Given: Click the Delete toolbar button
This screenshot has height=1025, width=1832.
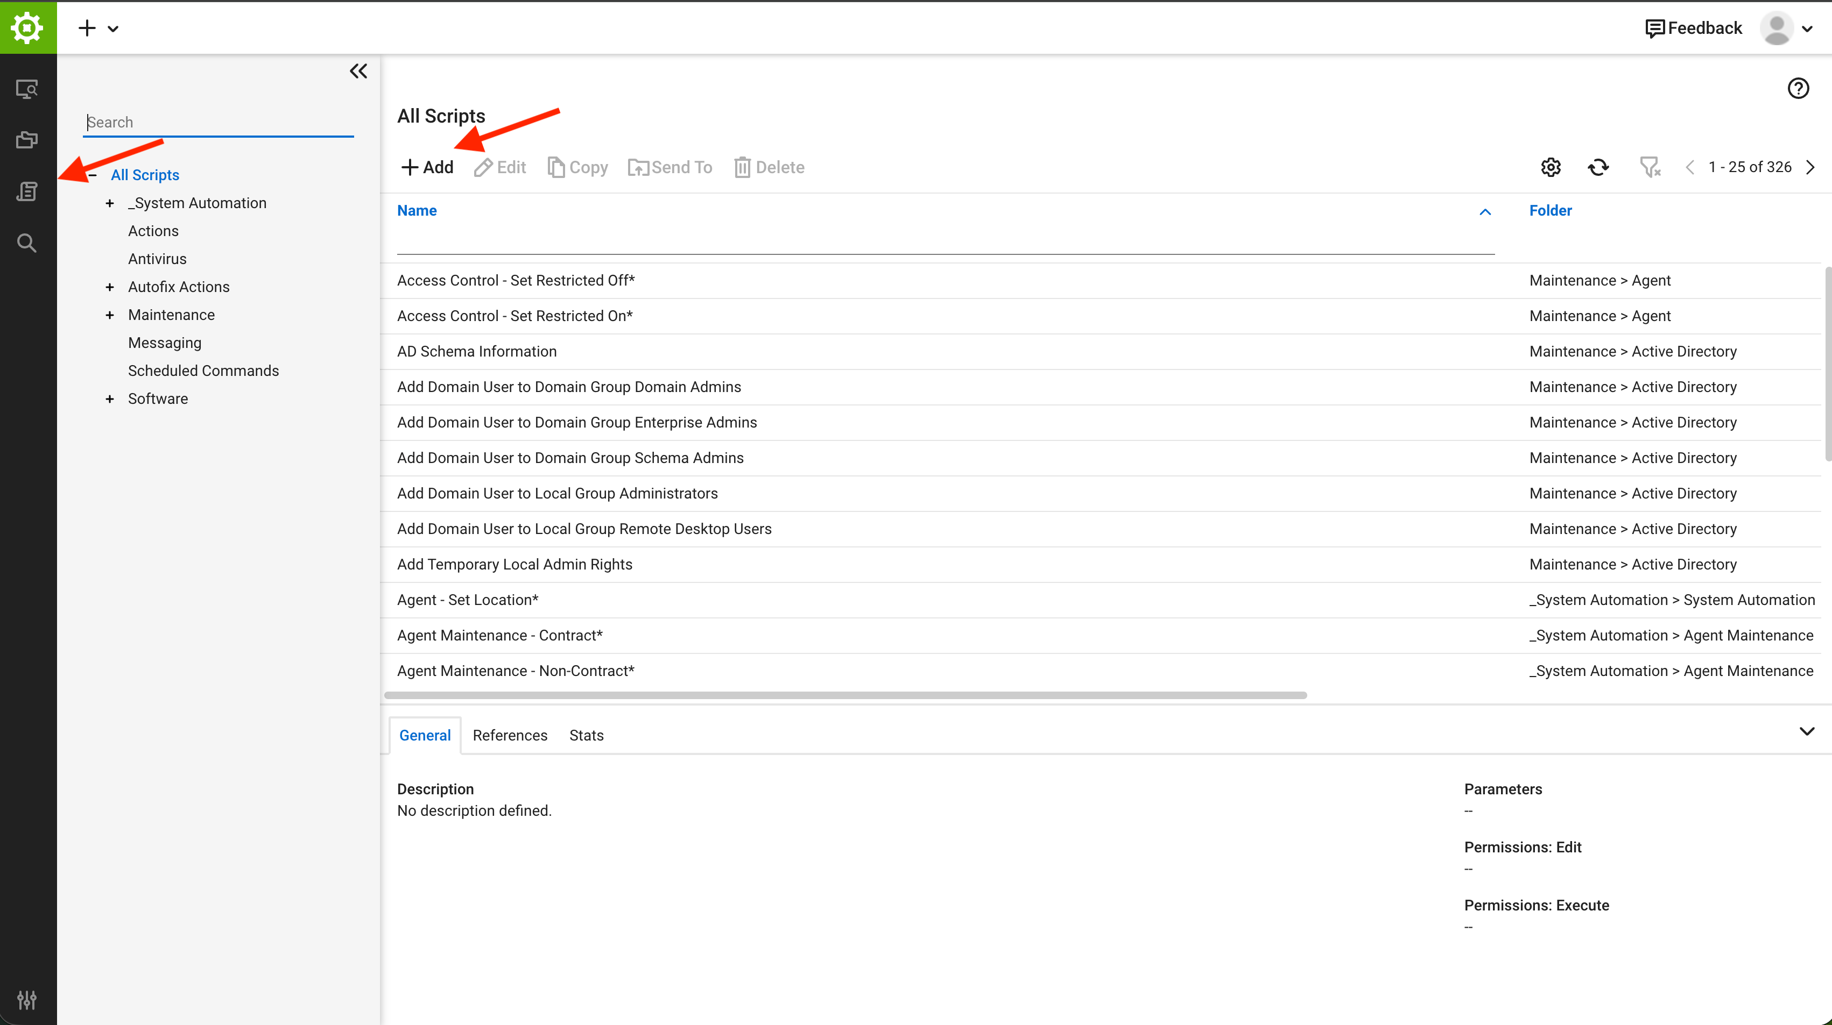Looking at the screenshot, I should (770, 167).
